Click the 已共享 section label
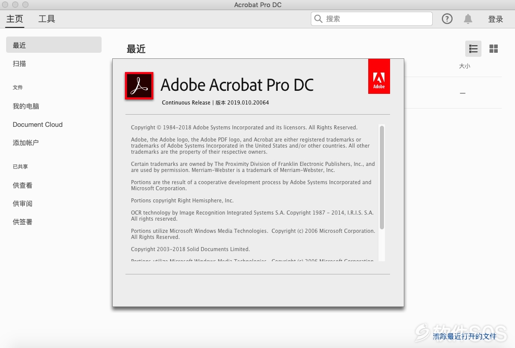The height and width of the screenshot is (348, 515). (x=20, y=166)
